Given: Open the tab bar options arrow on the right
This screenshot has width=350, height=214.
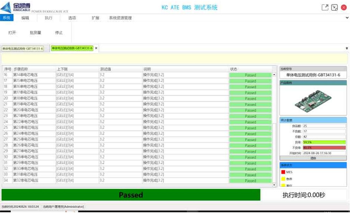Looking at the screenshot, I should point(346,47).
